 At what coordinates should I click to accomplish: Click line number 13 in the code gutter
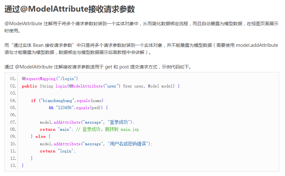coord(13,165)
